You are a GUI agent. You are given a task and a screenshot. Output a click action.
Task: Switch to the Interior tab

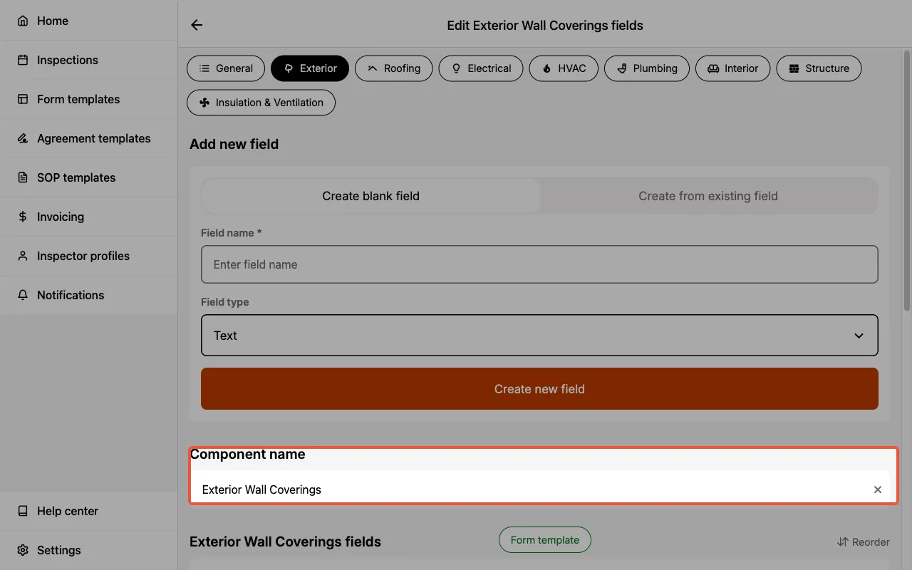tap(732, 68)
